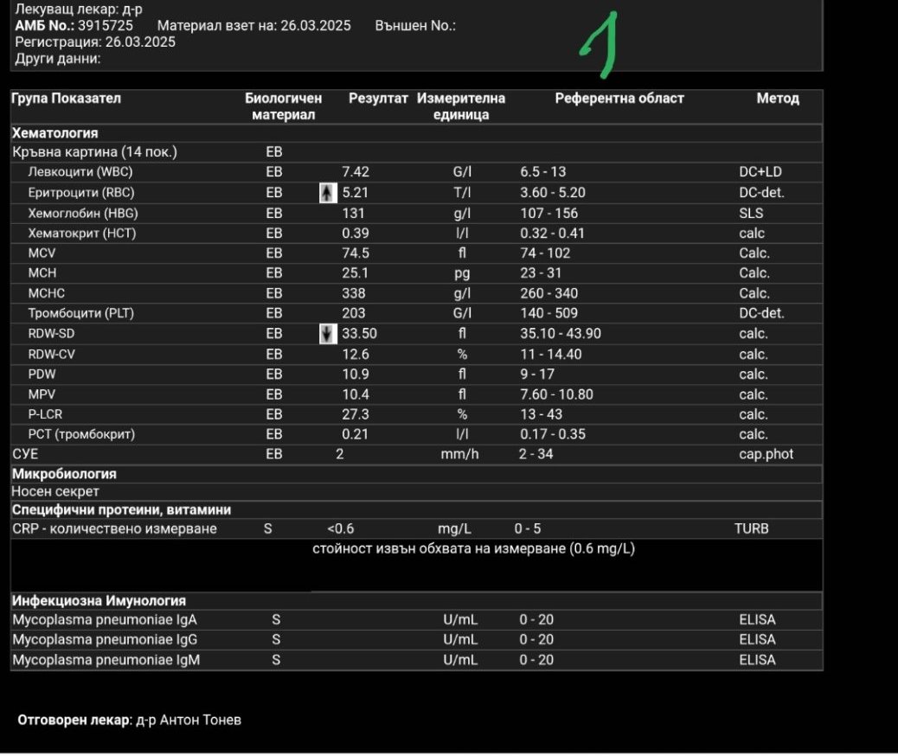898x756 pixels.
Task: Select the Кръвна картина (14 пок.) row
Action: tap(94, 152)
